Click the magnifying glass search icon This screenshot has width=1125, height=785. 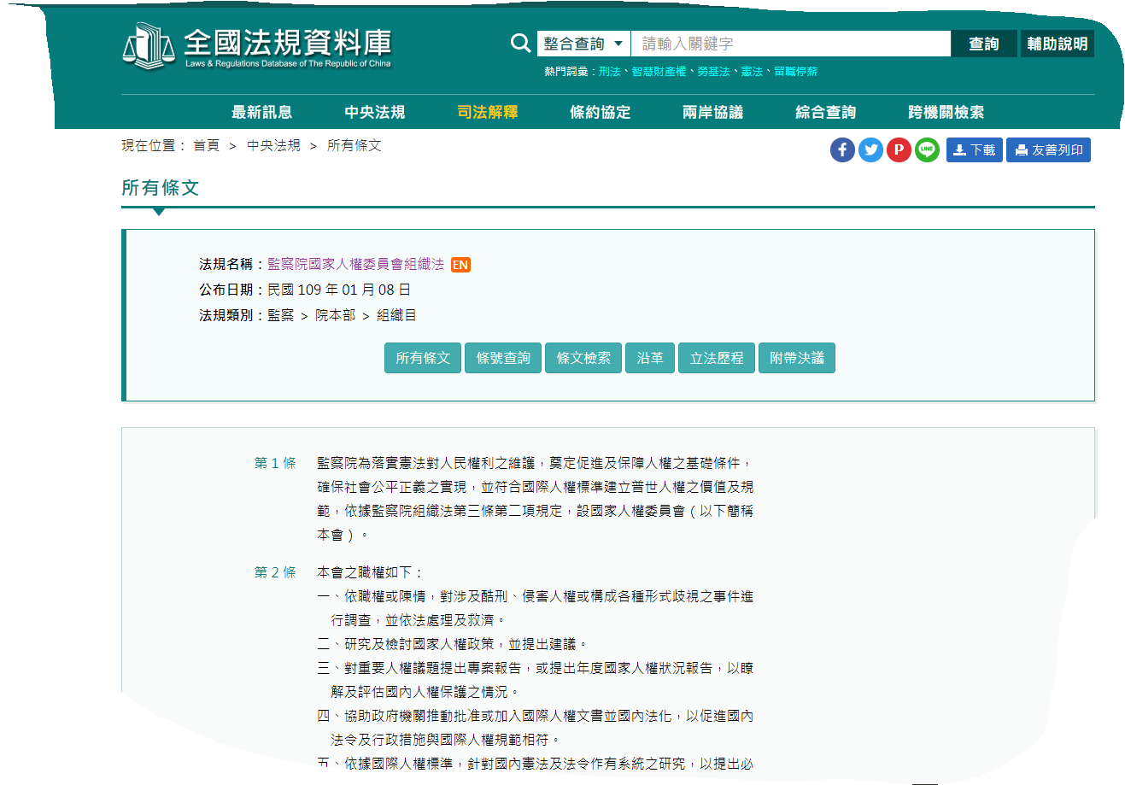[x=520, y=44]
